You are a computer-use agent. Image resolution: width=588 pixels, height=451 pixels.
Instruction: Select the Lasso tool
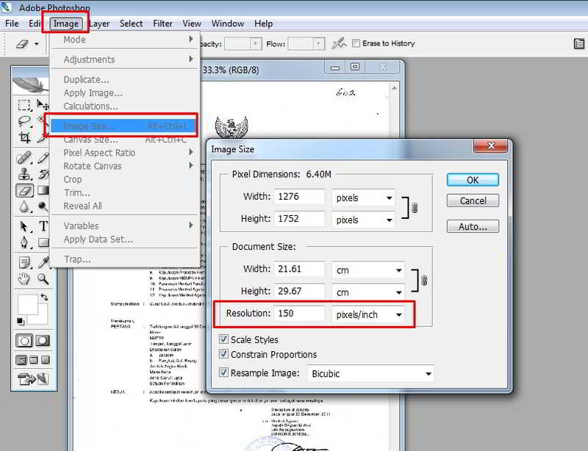pyautogui.click(x=24, y=121)
